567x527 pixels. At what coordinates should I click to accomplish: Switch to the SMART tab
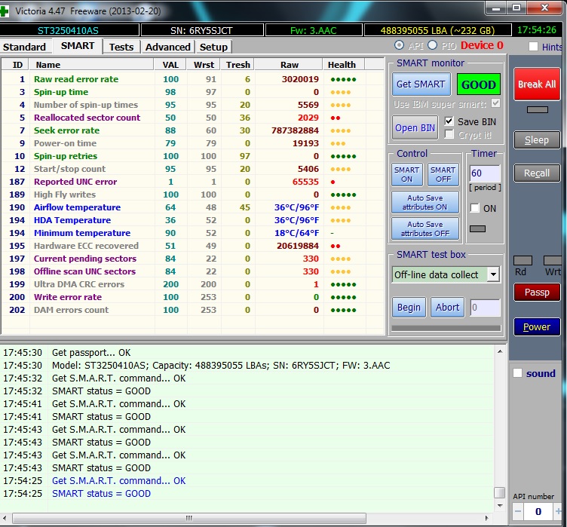(x=78, y=46)
